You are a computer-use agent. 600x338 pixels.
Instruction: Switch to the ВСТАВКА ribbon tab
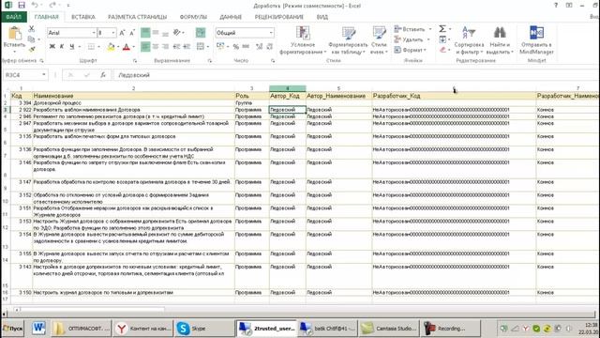(x=83, y=17)
